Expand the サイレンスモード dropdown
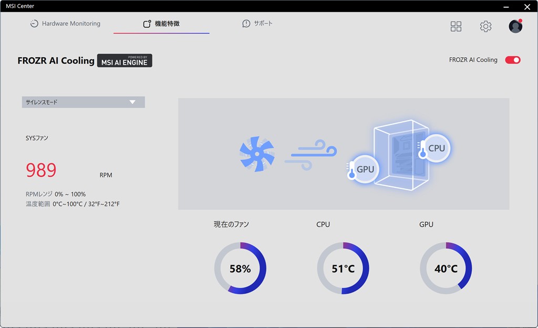This screenshot has height=328, width=538. point(84,102)
